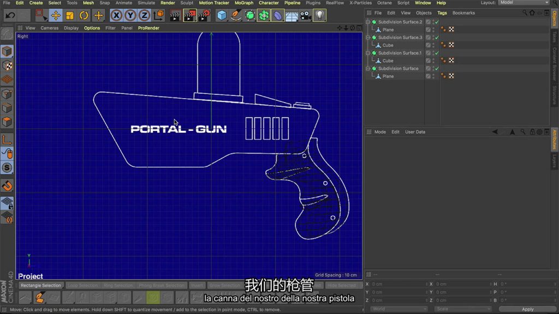Switch to Model mode icon
Viewport: 559px width, 314px height.
tap(7, 51)
